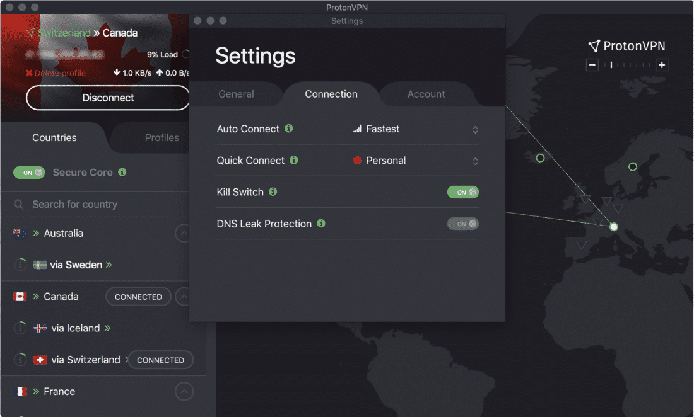Click the Fastest signal bars icon

[357, 129]
